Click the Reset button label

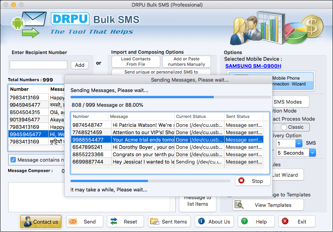click(x=130, y=222)
